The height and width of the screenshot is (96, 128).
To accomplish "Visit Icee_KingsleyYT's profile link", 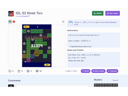I will tap(24, 16).
